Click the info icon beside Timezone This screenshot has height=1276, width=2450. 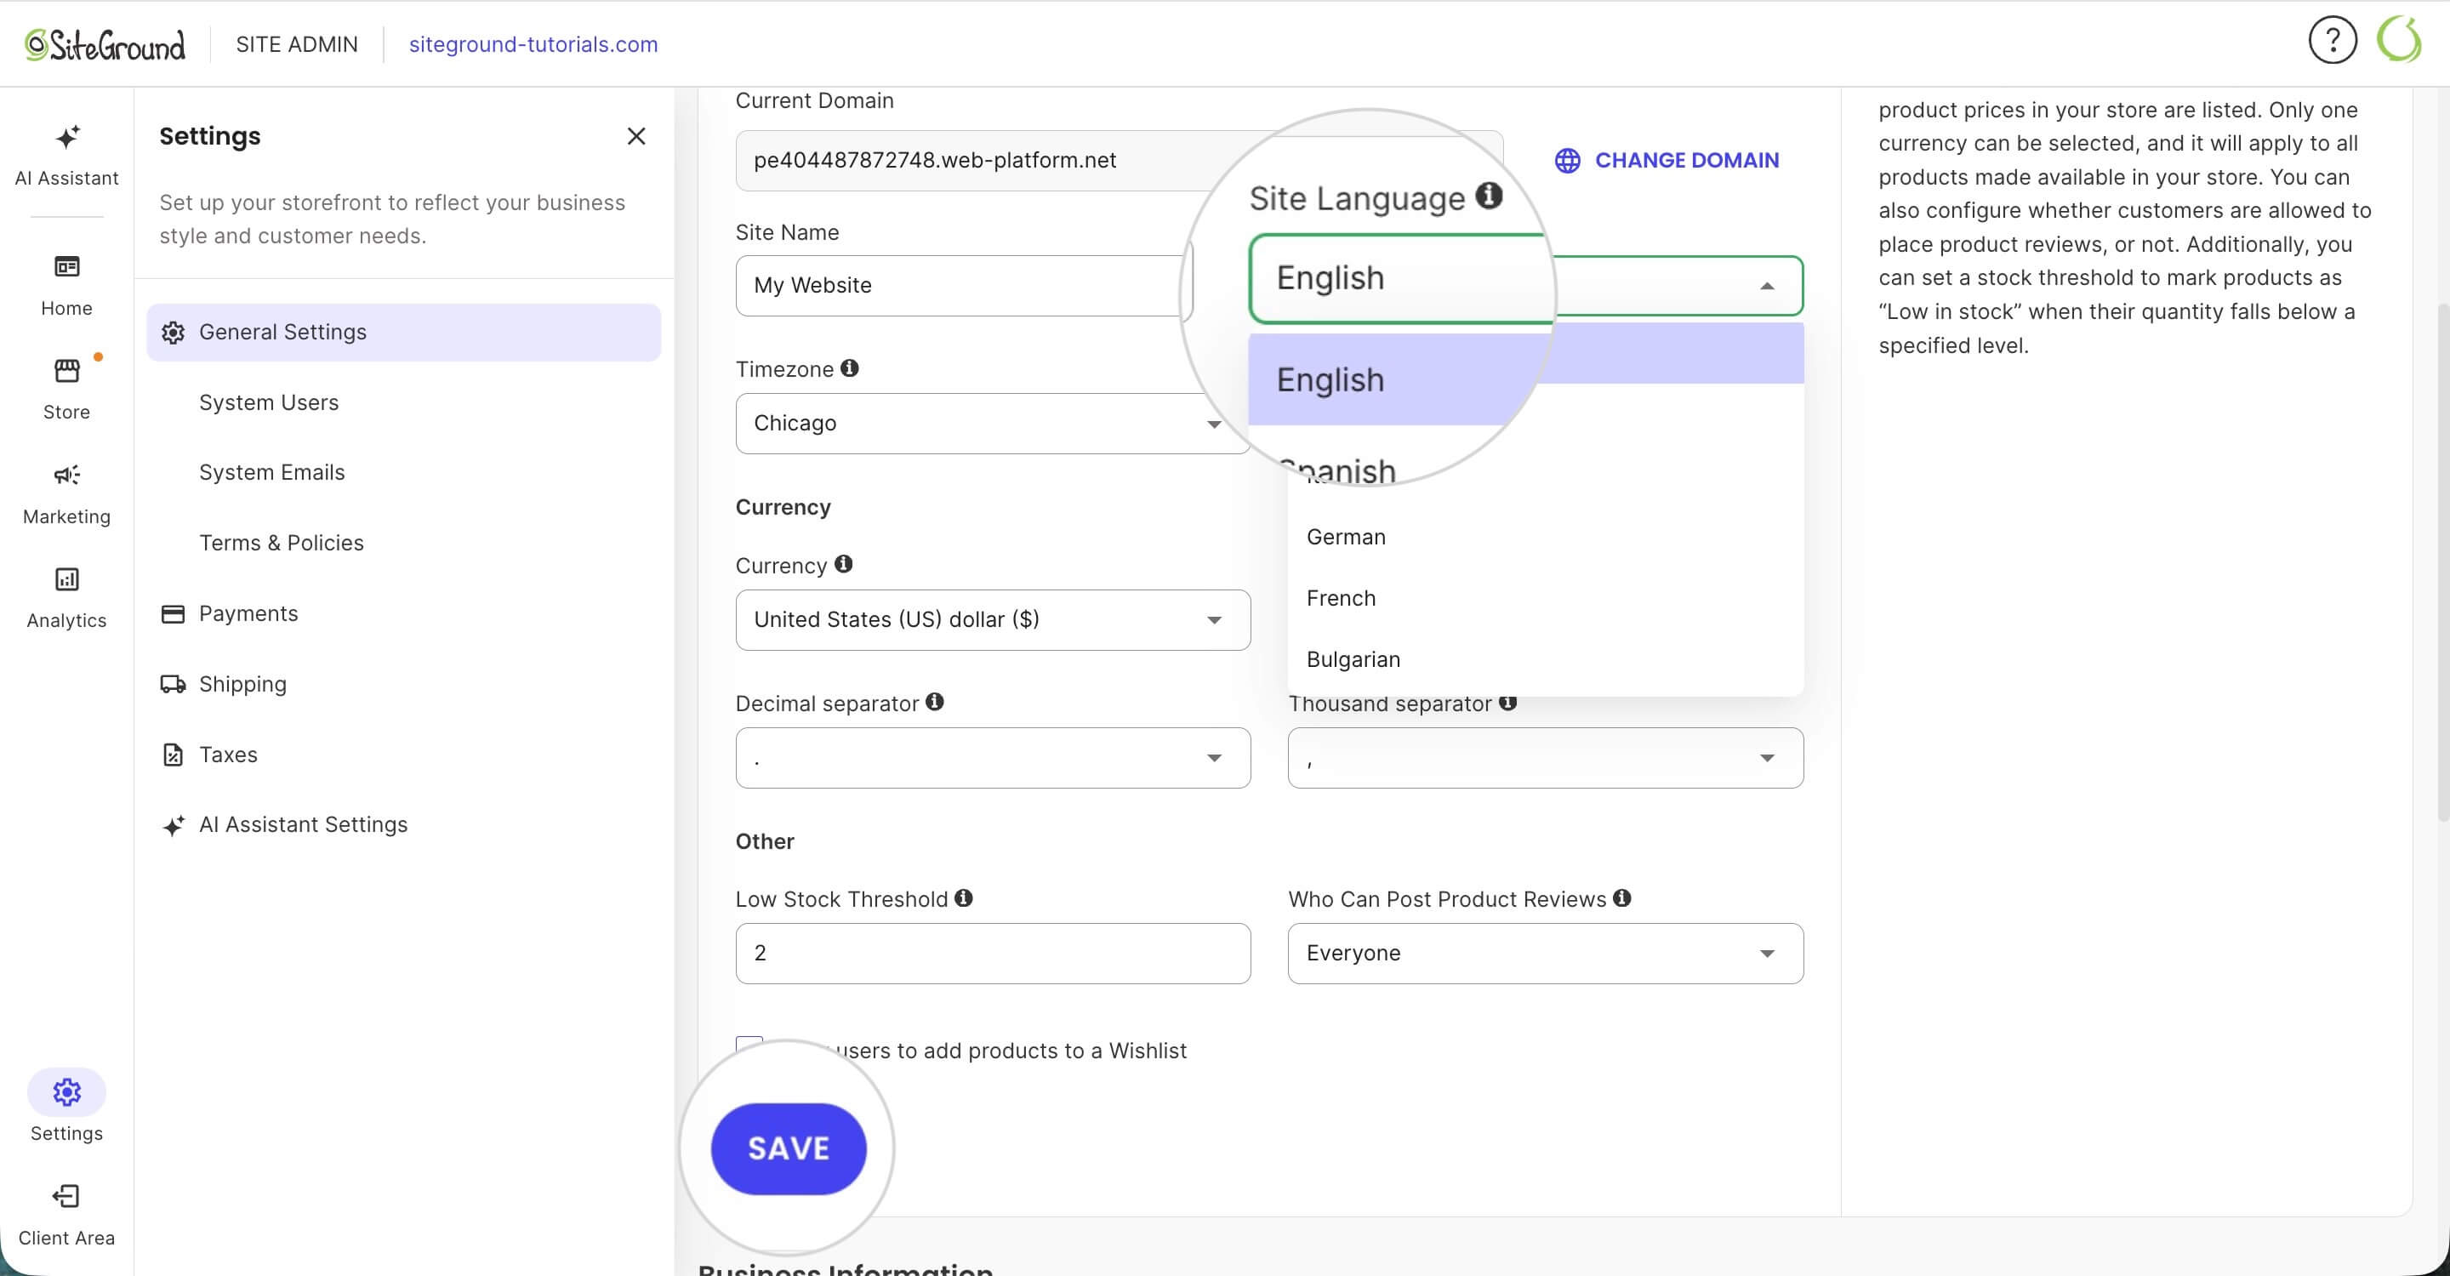point(849,368)
